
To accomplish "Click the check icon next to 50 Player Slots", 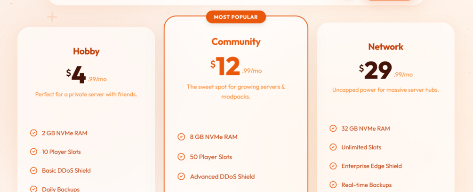I will coord(181,157).
